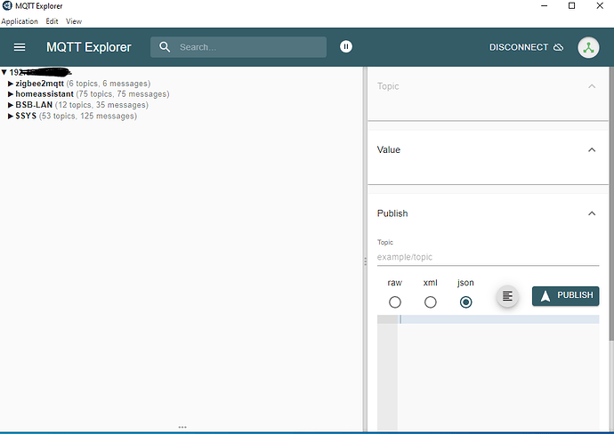Collapse the root broker node
Image resolution: width=614 pixels, height=434 pixels.
tap(4, 72)
